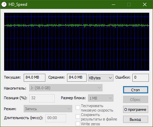Click the Выход exit button
This screenshot has width=153, height=127.
click(x=135, y=119)
